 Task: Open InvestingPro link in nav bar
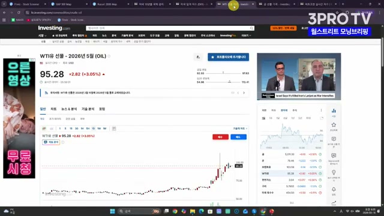tap(228, 35)
